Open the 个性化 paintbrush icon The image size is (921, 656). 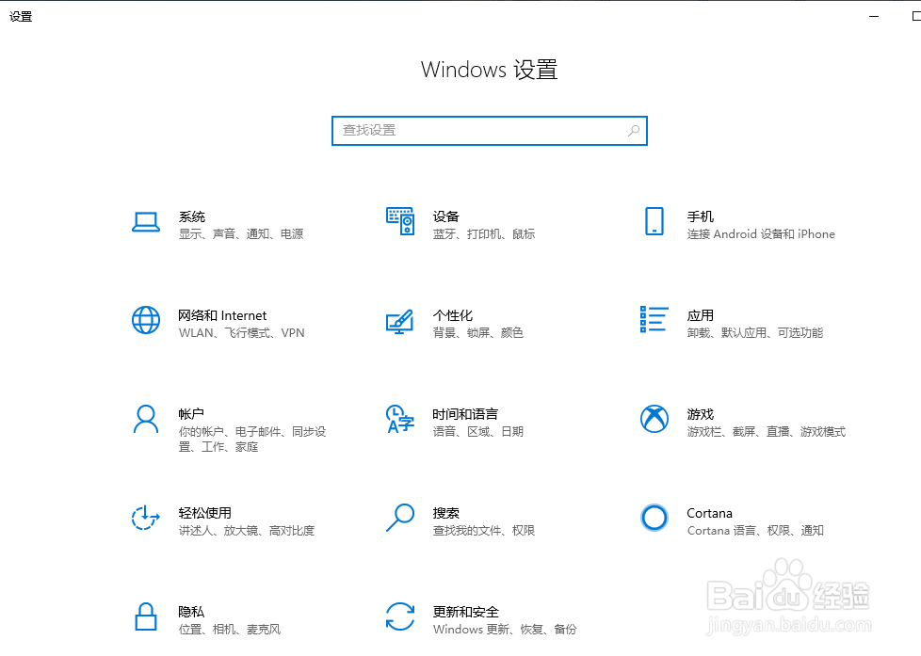tap(400, 321)
